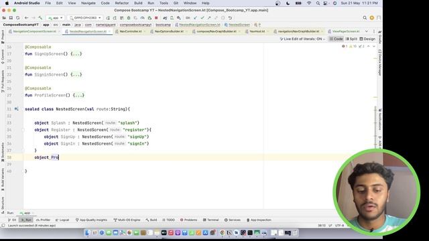
Task: Go to next highlighted error arrow
Action: tap(374, 46)
